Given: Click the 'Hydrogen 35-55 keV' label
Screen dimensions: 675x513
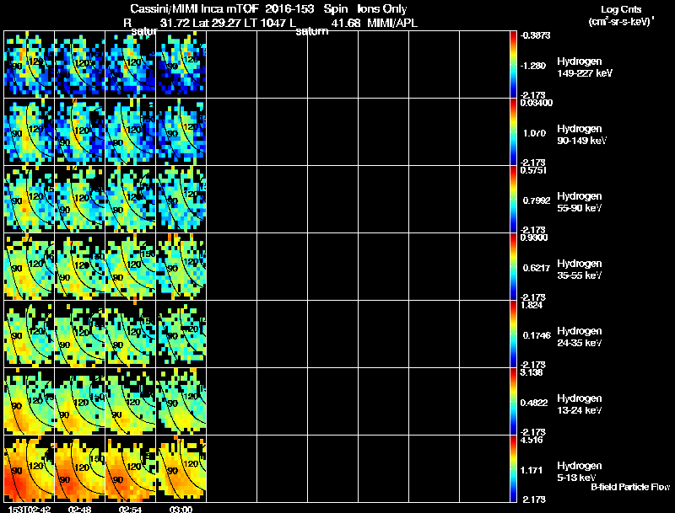Looking at the screenshot, I should click(580, 270).
